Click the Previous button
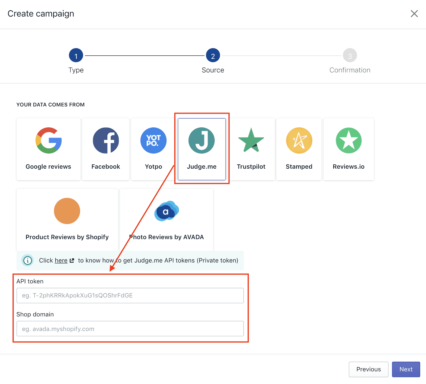The image size is (426, 384). (368, 369)
